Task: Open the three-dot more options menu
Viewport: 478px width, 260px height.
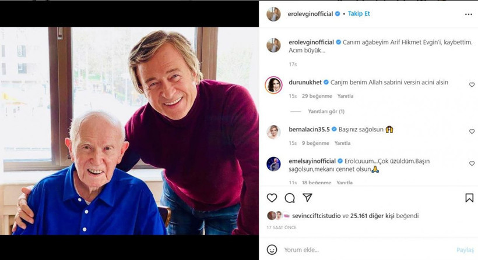Action: (x=469, y=14)
